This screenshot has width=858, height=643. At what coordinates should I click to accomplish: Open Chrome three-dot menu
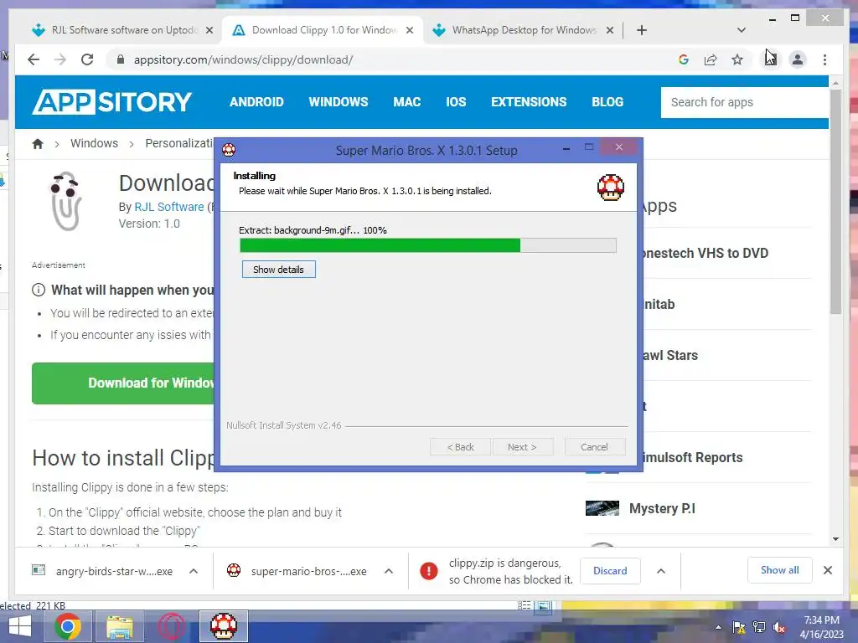(x=824, y=59)
